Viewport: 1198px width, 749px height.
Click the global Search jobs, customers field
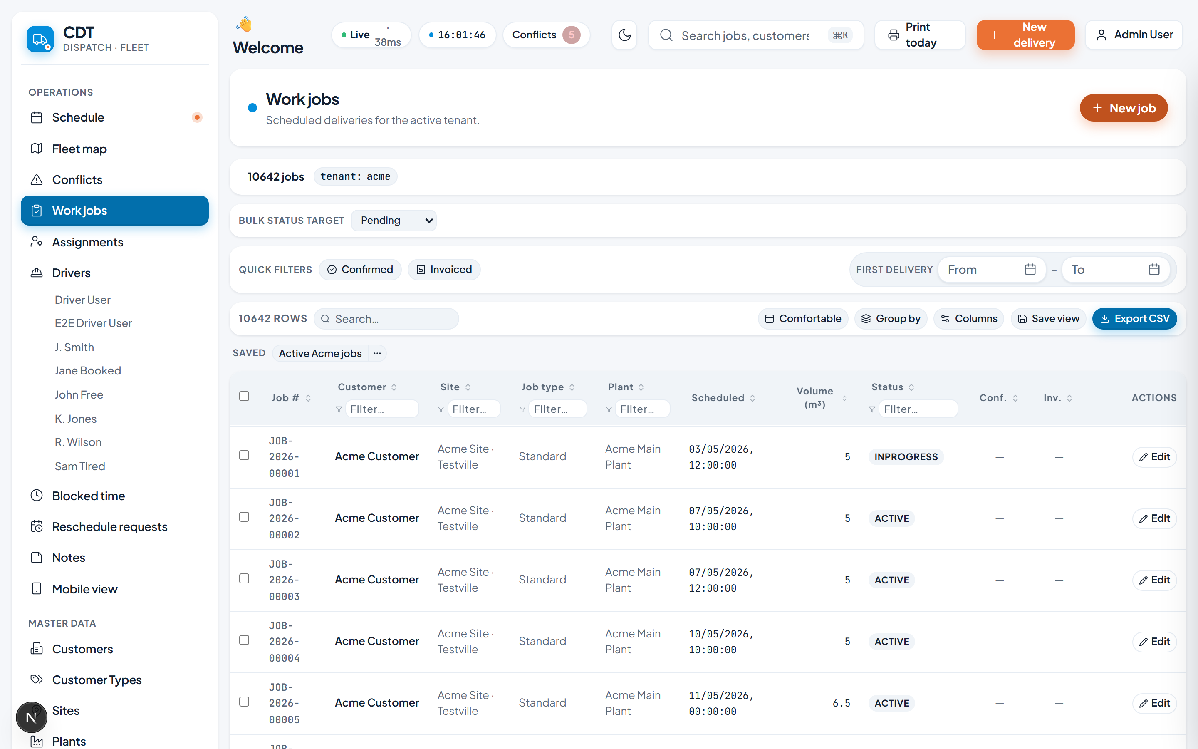[756, 35]
